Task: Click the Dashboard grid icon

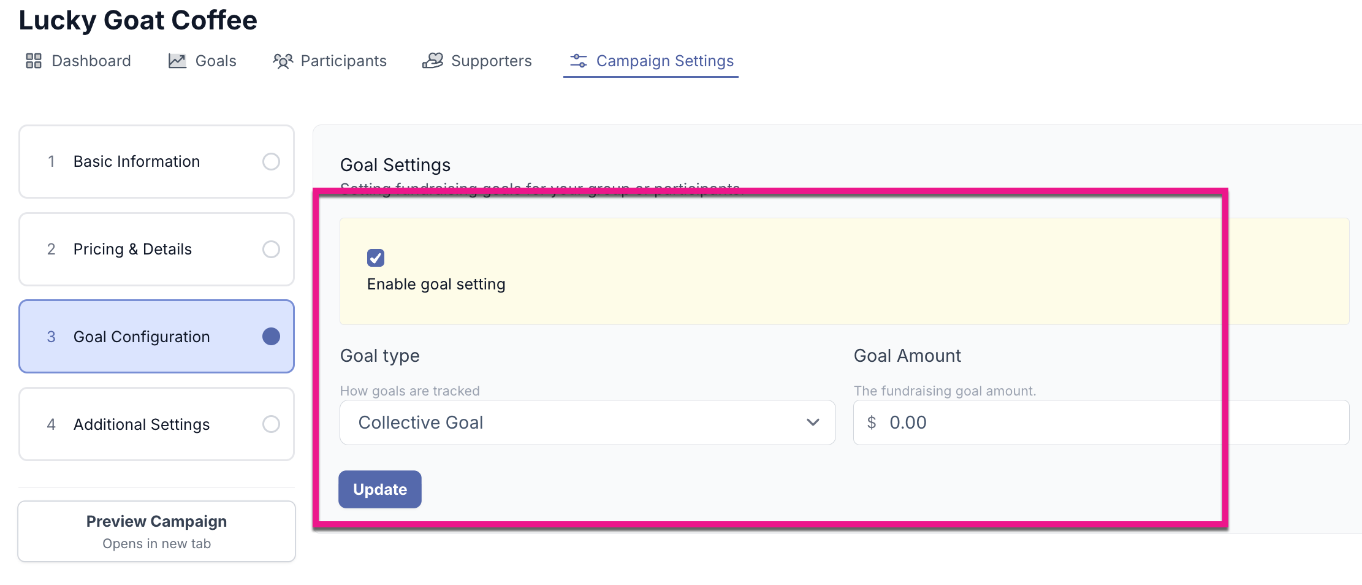Action: 34,61
